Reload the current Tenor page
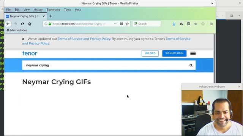The width and height of the screenshot is (243, 136). (22, 24)
